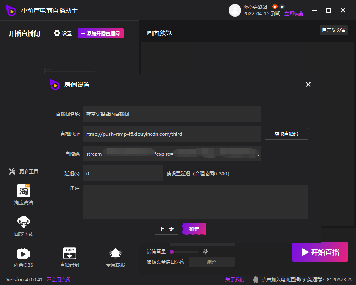Screen dimensions: 356x285
Task: Click the 备注 text area
Action: tap(195, 202)
